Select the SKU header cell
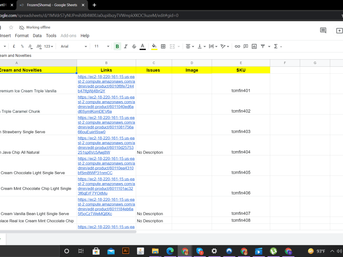Viewport: 343px width, 257px height. (241, 70)
